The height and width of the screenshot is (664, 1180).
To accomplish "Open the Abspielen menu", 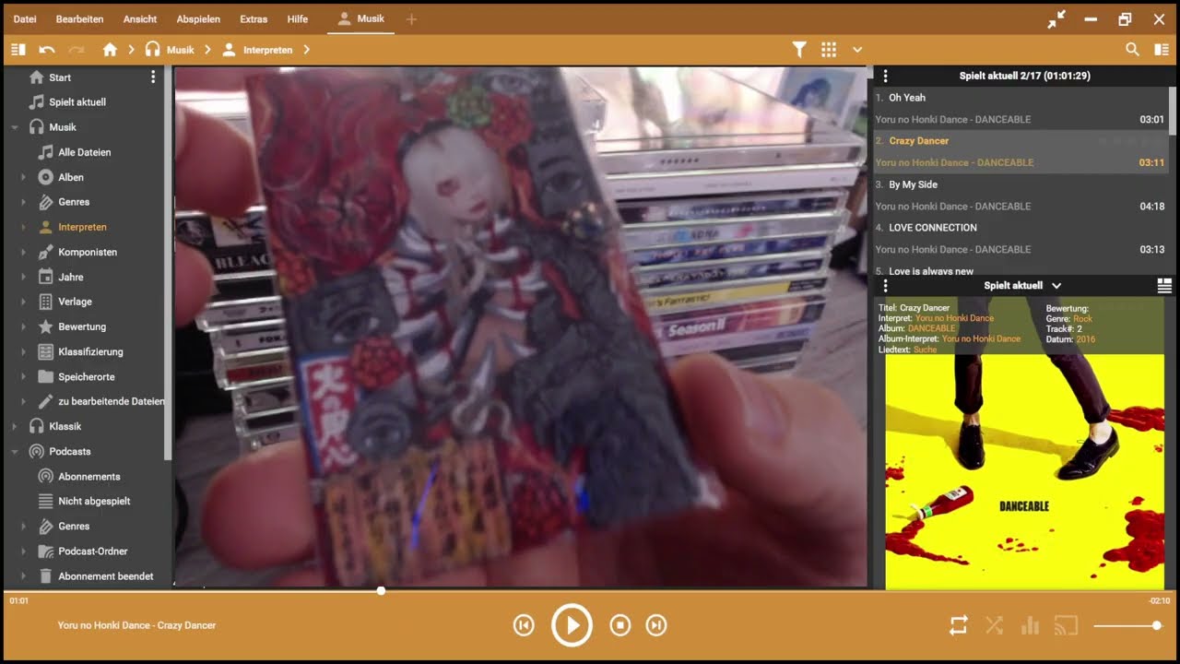I will pos(198,19).
